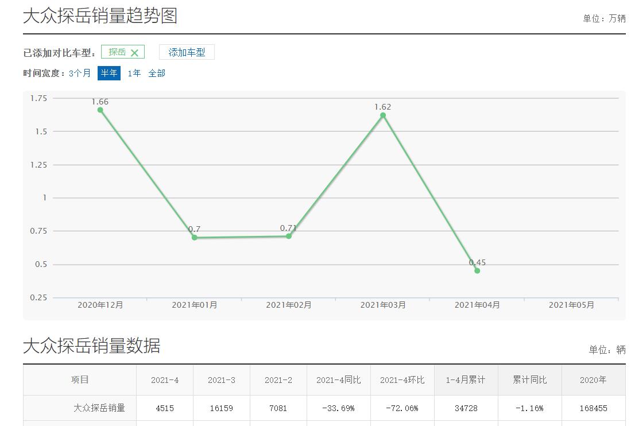Click the 0.71 data point for 2021年02月

click(289, 236)
